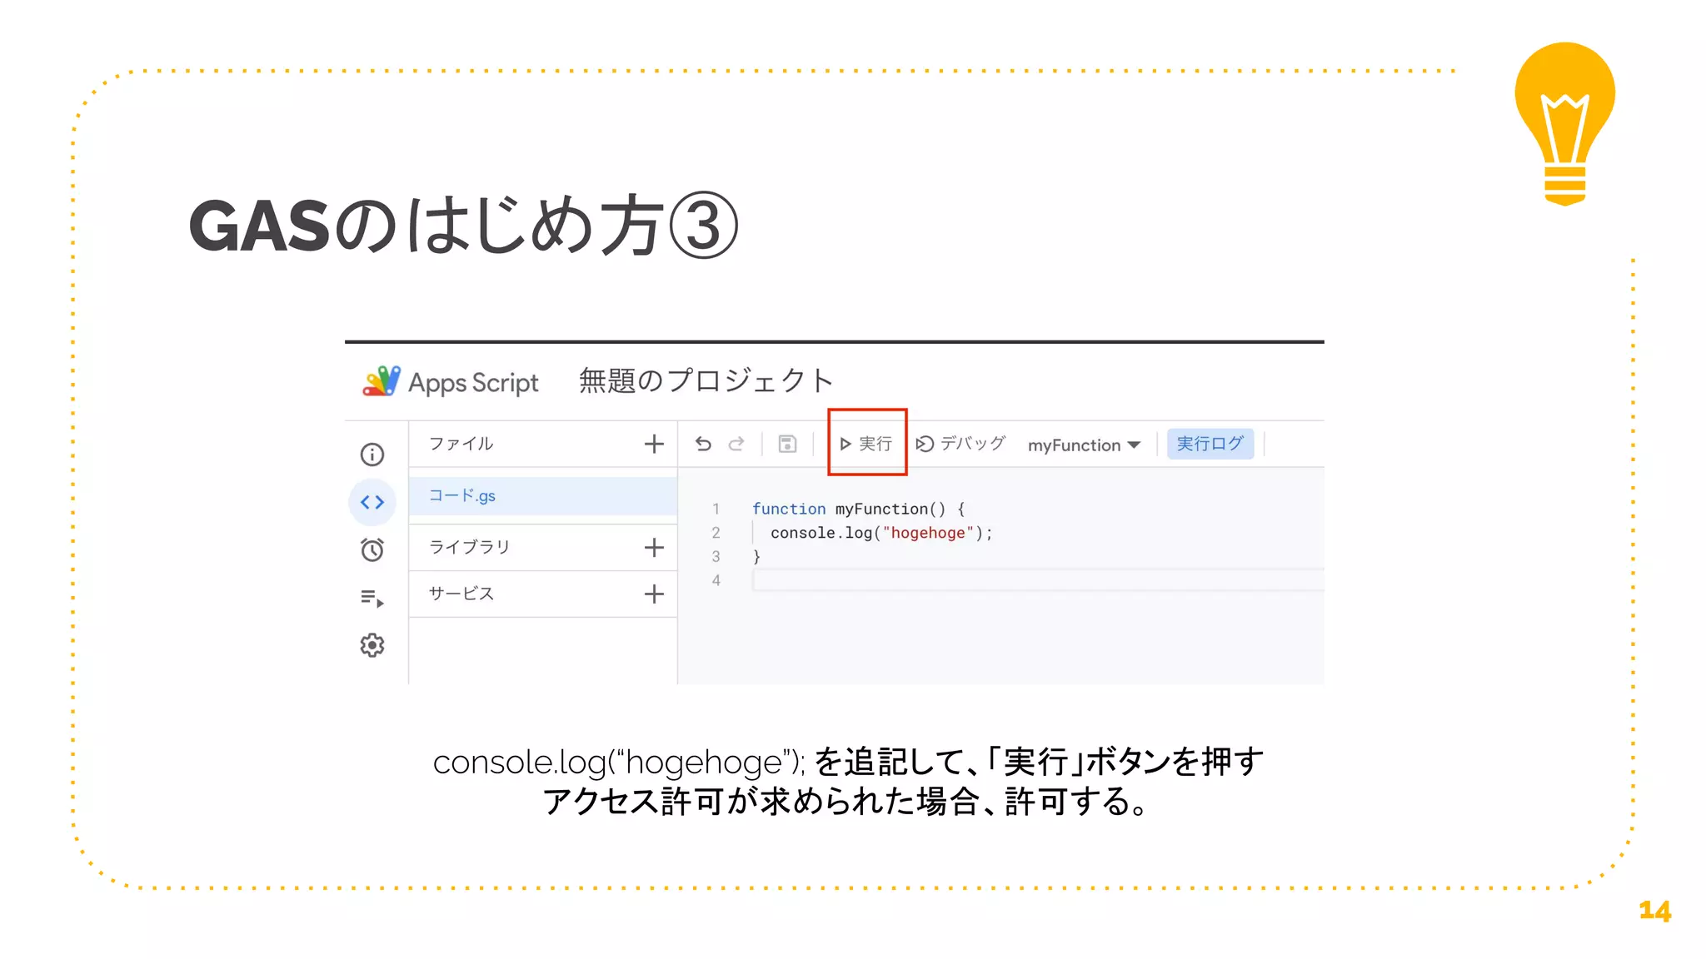Open the myFunction selector dropdown
1706x959 pixels.
(1084, 445)
